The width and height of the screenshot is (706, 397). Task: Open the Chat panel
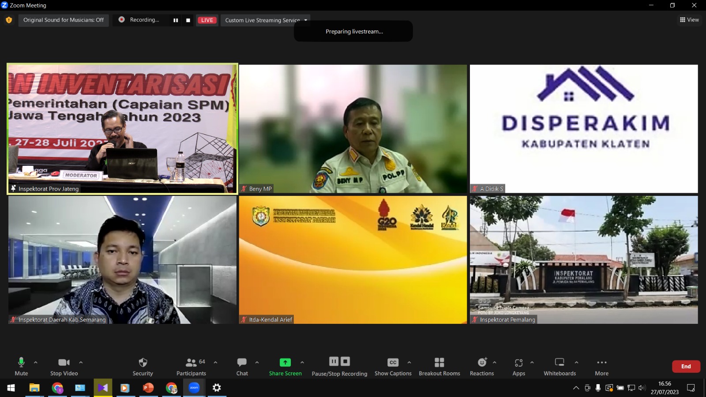242,367
